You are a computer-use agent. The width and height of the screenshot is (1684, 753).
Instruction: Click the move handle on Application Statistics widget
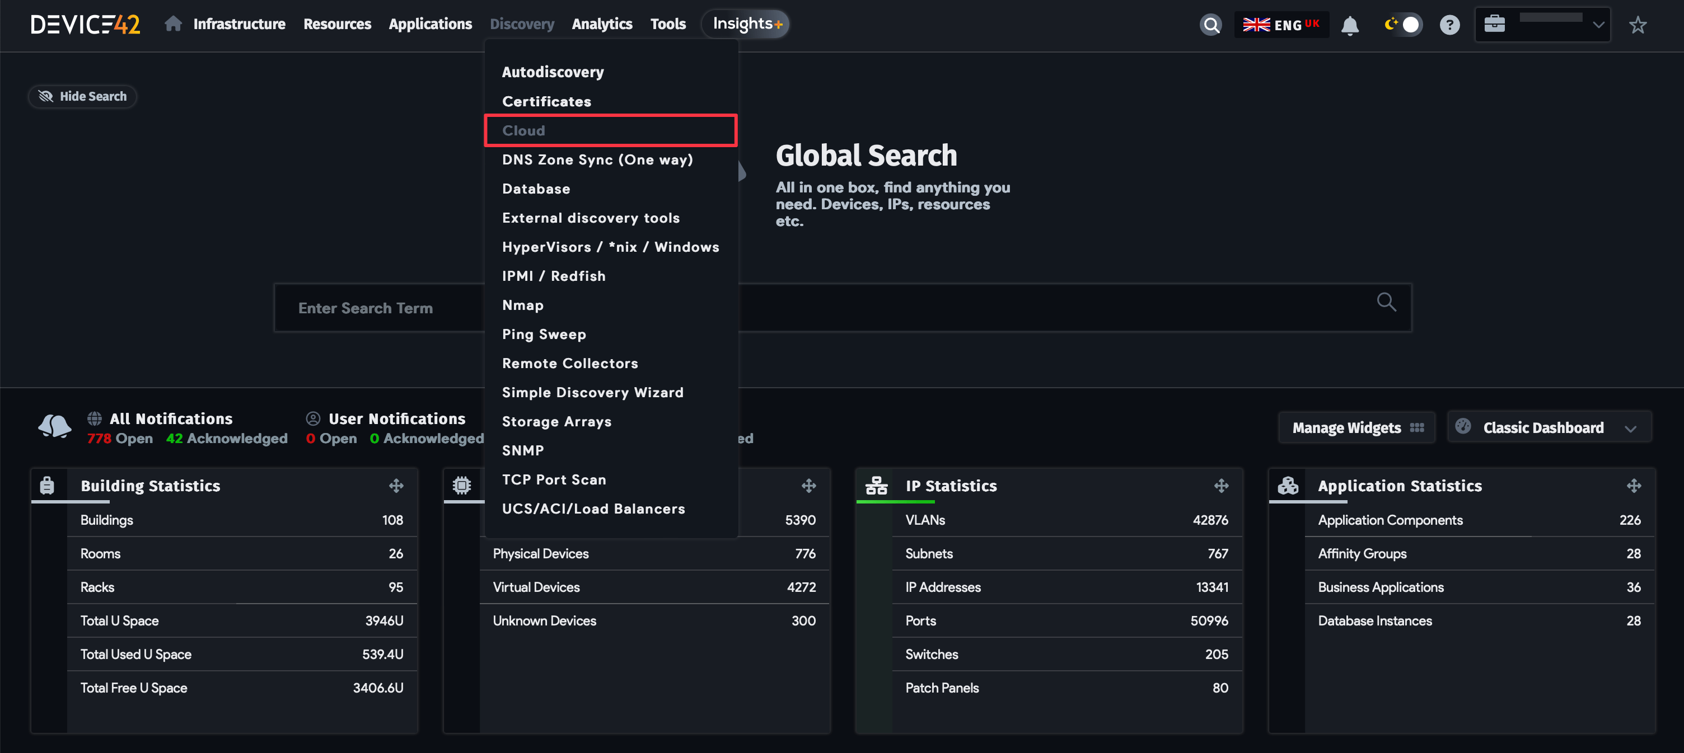click(1634, 485)
